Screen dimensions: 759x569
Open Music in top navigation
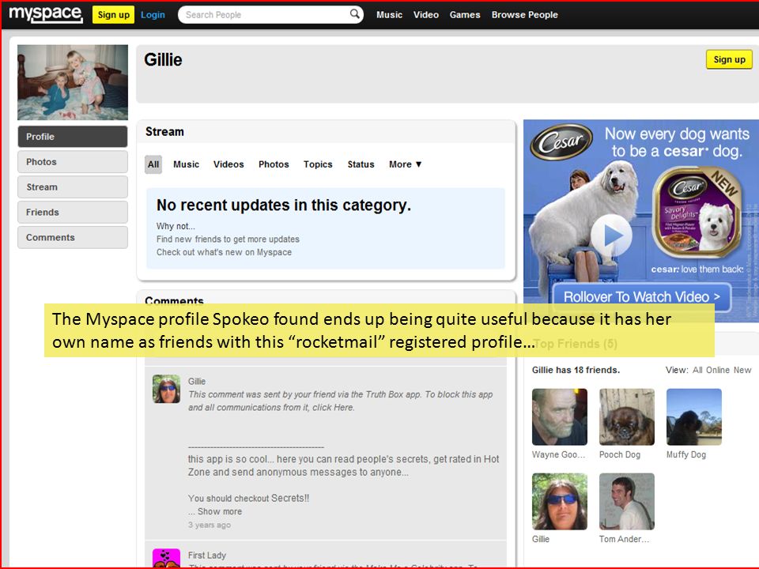tap(389, 14)
